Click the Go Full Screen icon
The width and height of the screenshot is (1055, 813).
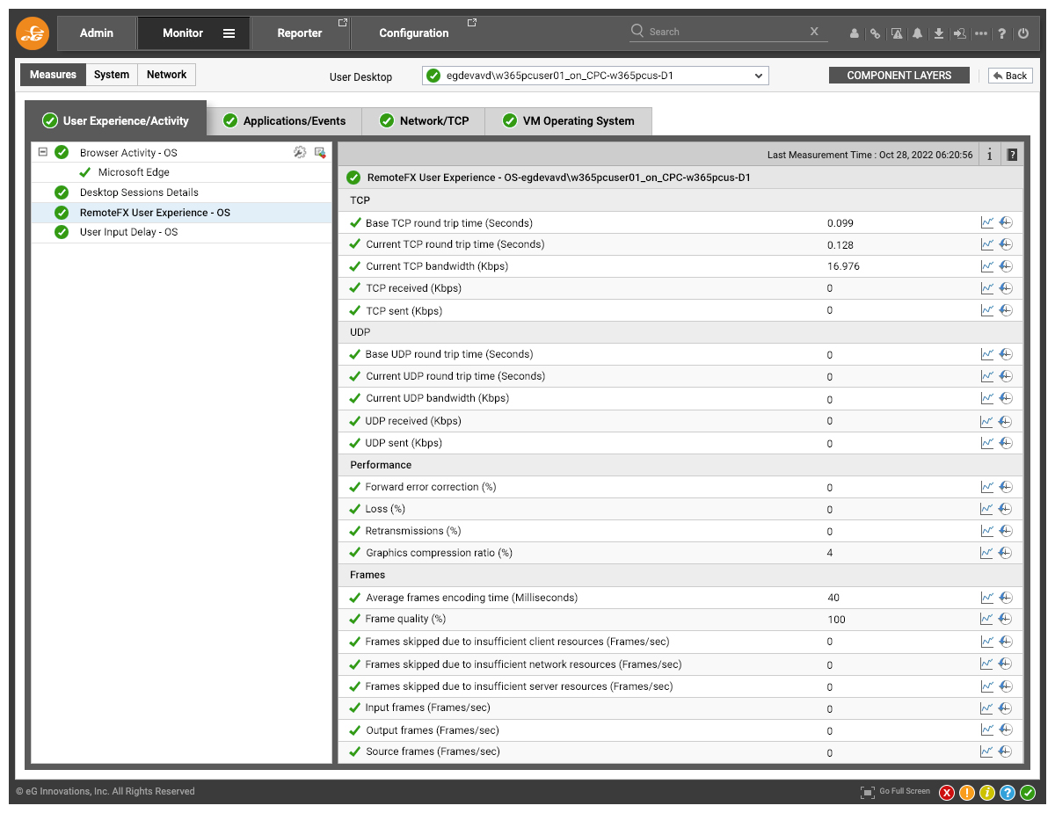[868, 792]
